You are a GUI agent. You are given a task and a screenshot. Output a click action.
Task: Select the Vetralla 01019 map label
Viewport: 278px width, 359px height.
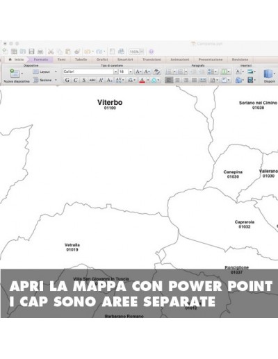72,247
